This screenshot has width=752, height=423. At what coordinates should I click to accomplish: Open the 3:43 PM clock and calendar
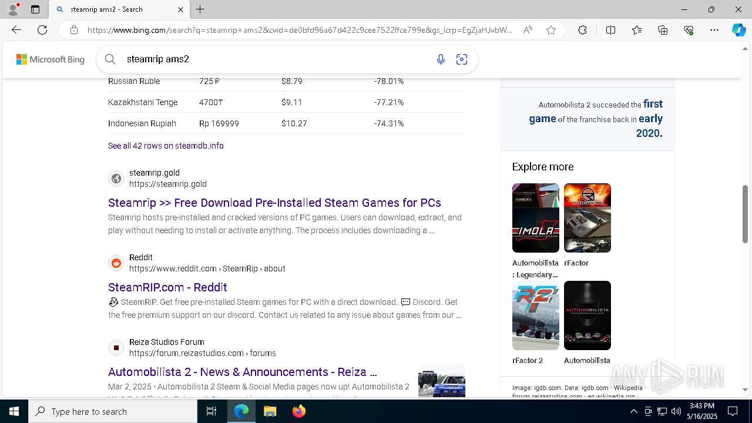click(x=702, y=411)
